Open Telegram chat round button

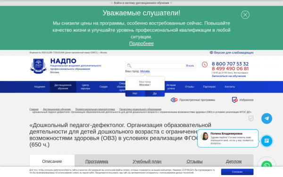(x=266, y=118)
